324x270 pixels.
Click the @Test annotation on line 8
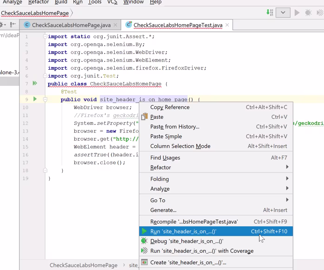click(69, 92)
